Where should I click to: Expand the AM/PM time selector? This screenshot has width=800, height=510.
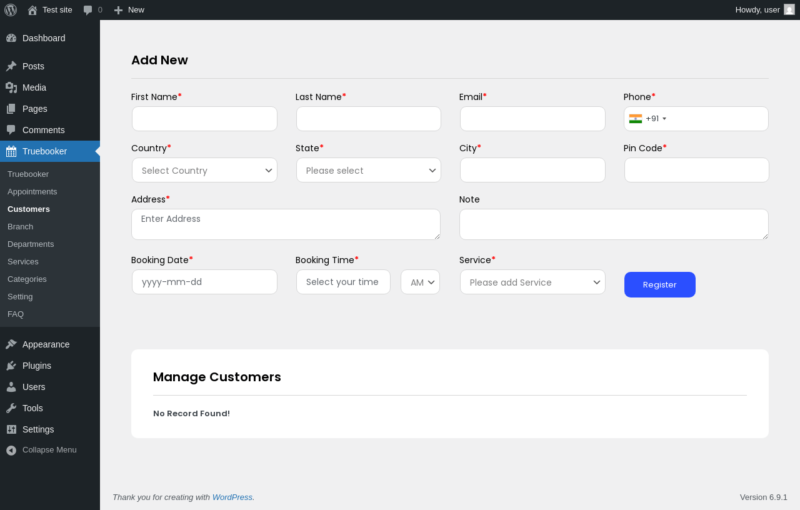point(420,282)
